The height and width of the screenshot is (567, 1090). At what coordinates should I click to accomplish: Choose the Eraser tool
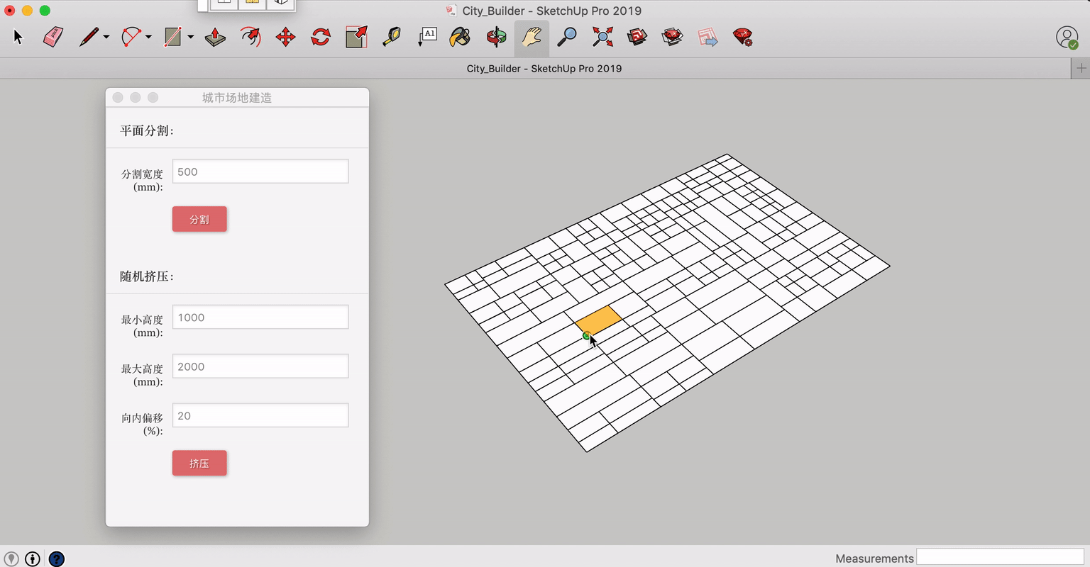(53, 37)
